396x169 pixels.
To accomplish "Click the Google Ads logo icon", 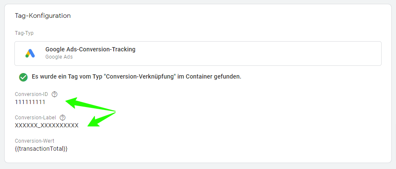I will (30, 54).
